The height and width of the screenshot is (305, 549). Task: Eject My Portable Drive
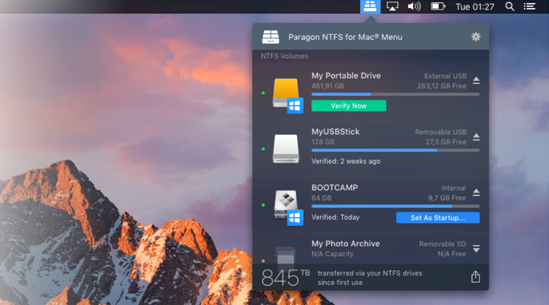(476, 80)
